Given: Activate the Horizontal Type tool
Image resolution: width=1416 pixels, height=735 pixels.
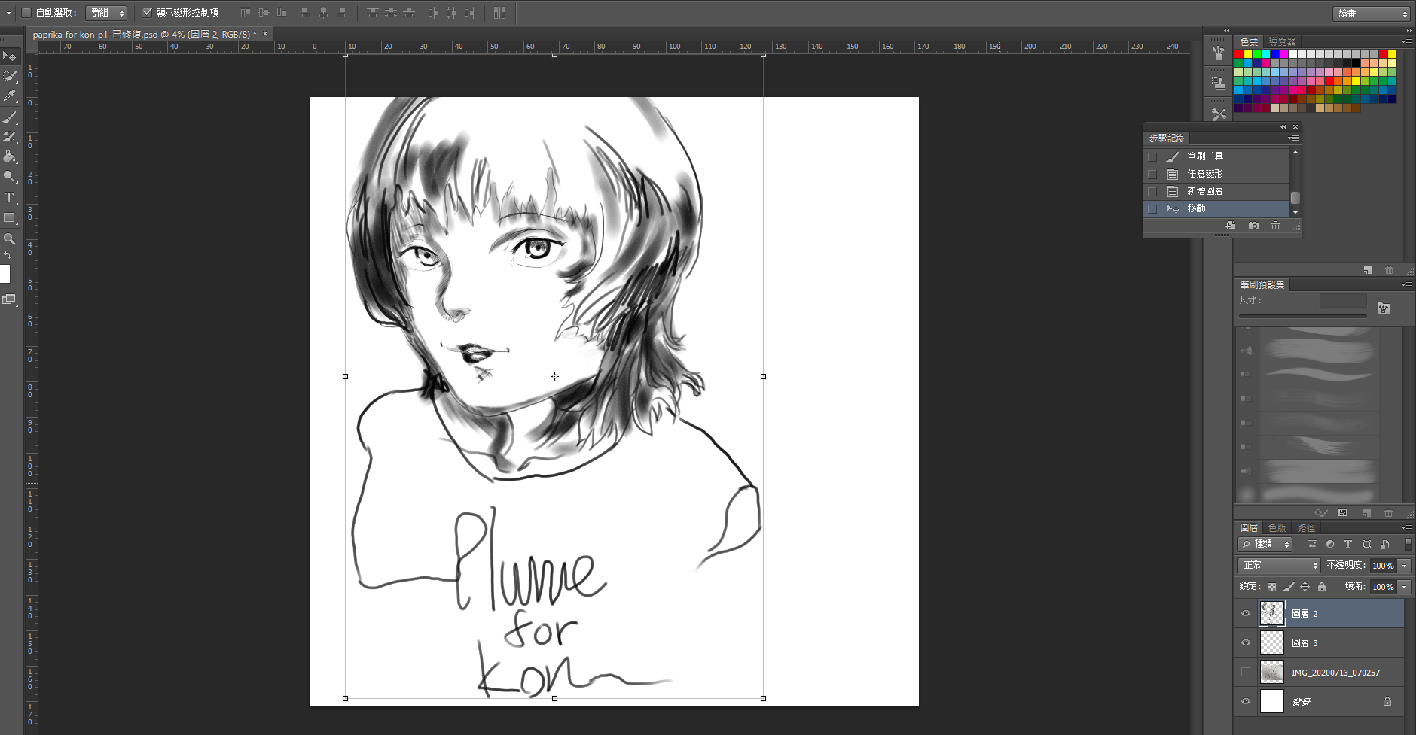Looking at the screenshot, I should (x=9, y=198).
